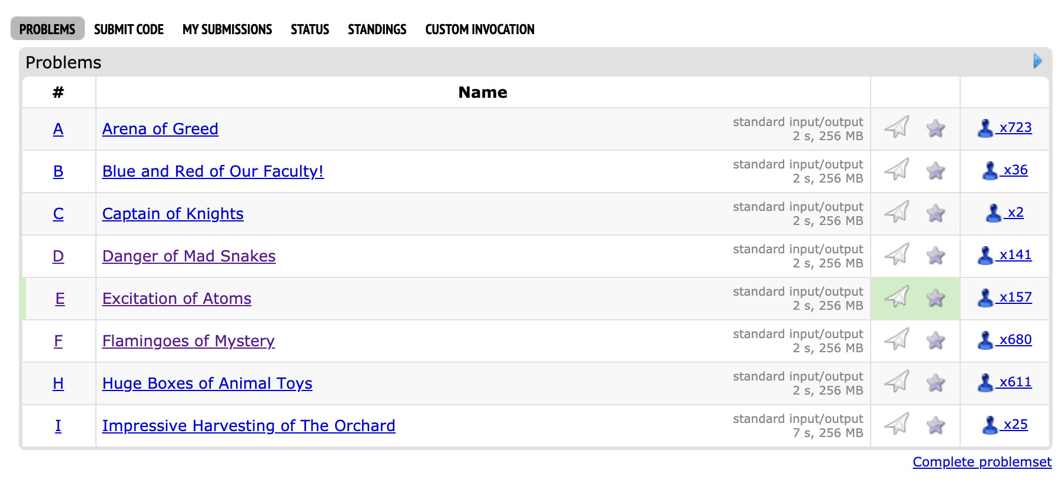Click the submit plane for Huge Boxes
Screen dimensions: 1062x503
[x=897, y=382]
